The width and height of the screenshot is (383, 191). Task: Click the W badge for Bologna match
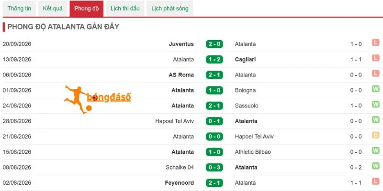click(375, 89)
